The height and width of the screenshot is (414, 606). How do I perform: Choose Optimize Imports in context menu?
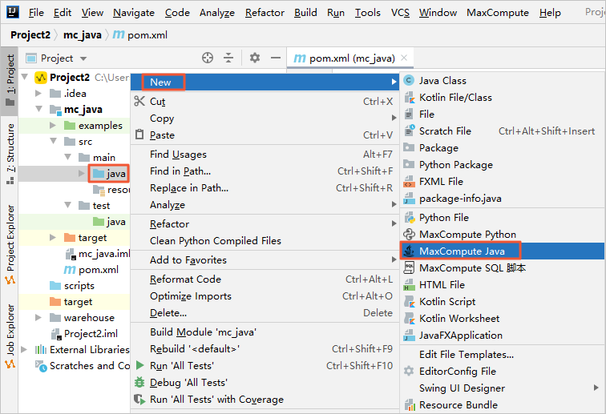[x=265, y=296]
